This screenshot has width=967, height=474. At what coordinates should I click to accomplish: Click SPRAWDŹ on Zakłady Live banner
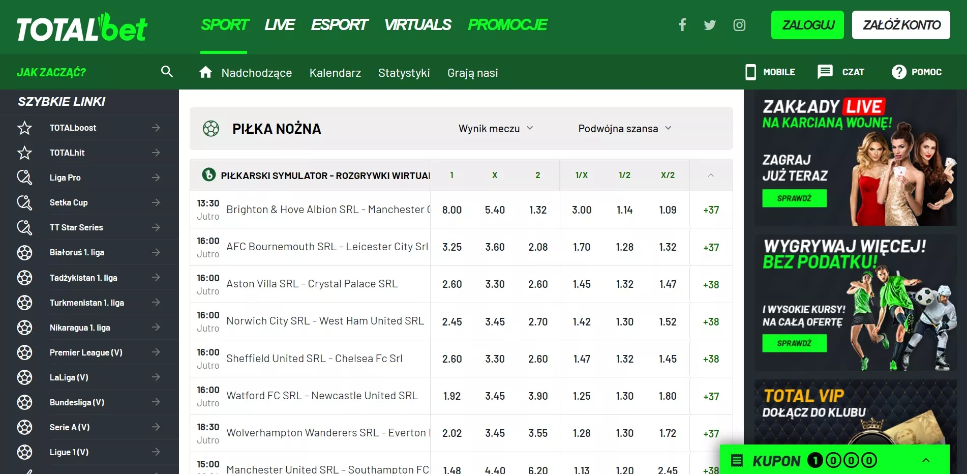pos(794,198)
